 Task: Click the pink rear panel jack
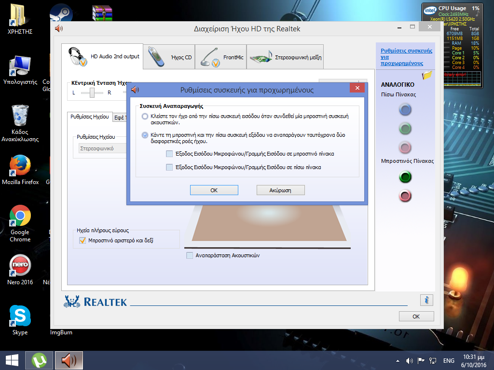click(x=405, y=147)
